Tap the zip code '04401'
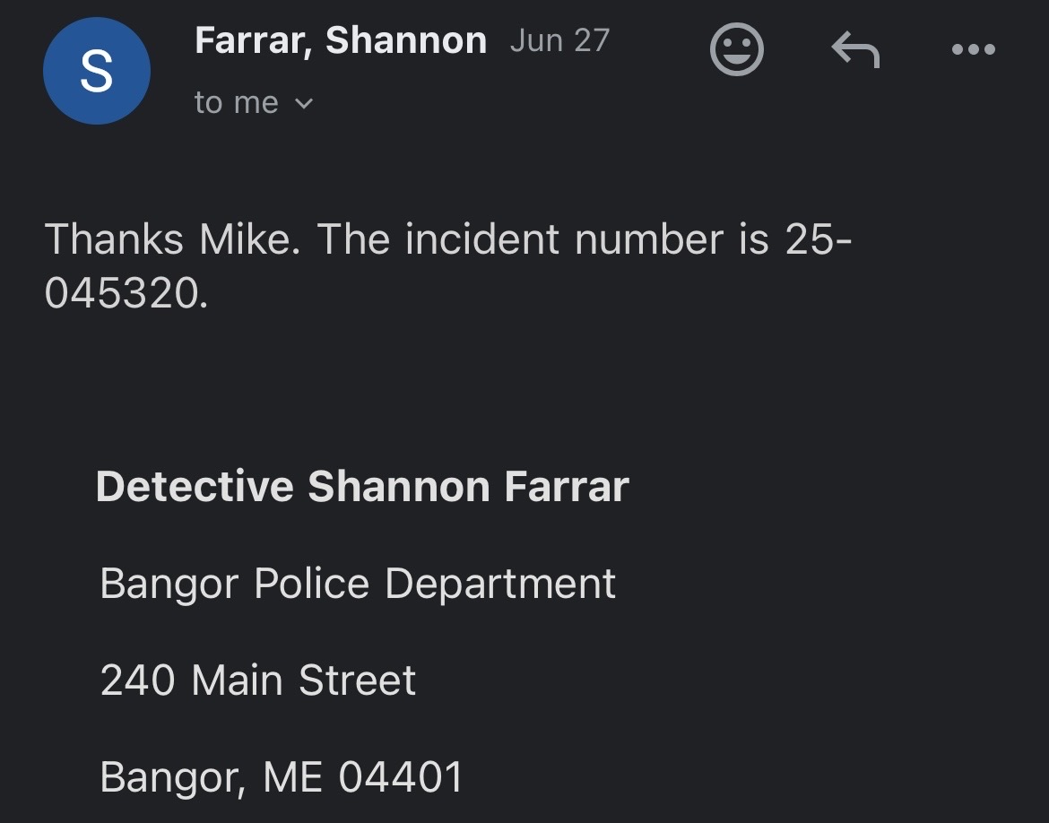The image size is (1049, 823). 400,777
